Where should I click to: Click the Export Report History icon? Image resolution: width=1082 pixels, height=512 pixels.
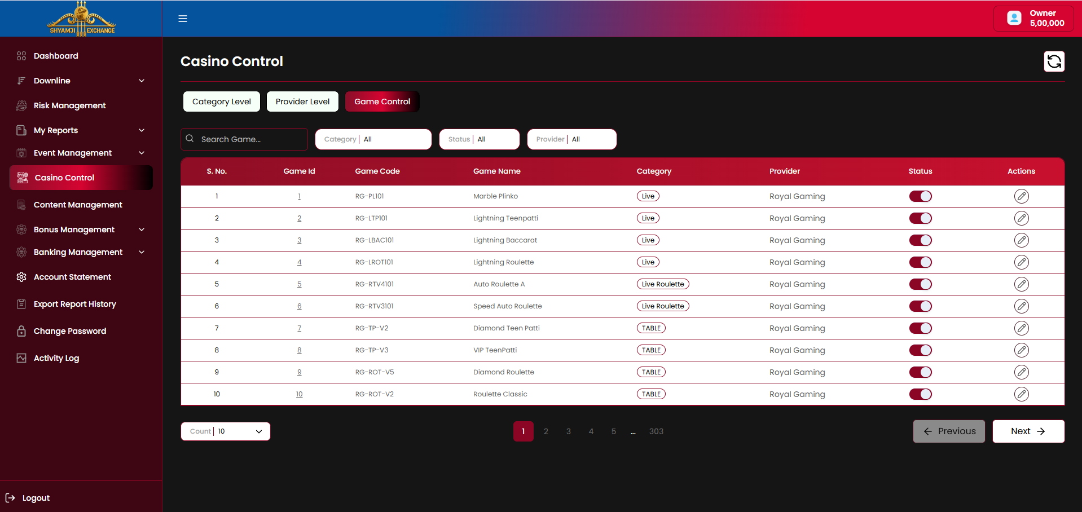(x=21, y=304)
